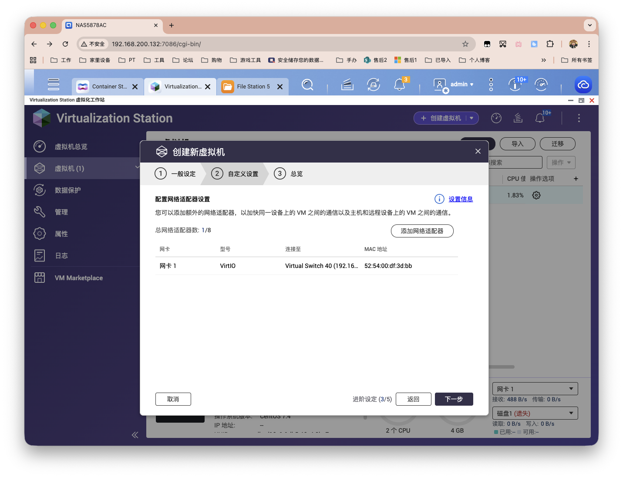Open VM Marketplace in the sidebar
The width and height of the screenshot is (623, 478).
coord(78,278)
